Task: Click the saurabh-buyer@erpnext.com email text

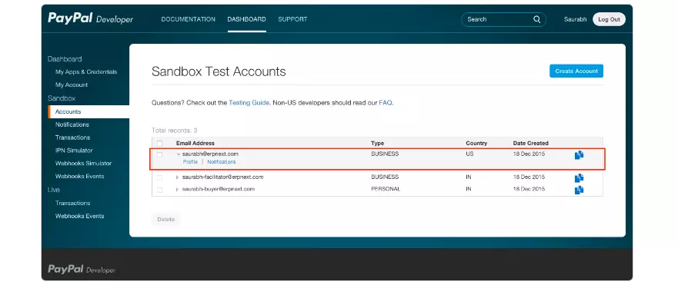Action: (219, 190)
